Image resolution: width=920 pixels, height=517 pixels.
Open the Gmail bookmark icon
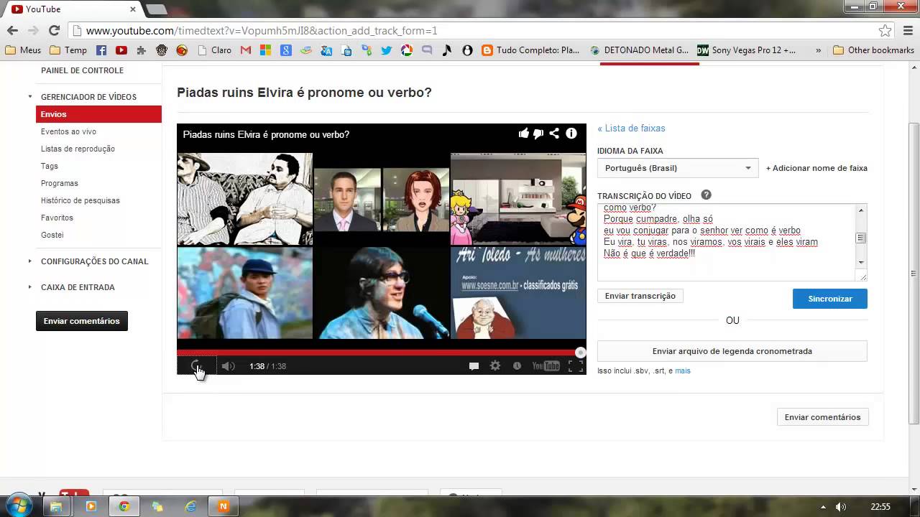click(x=246, y=50)
